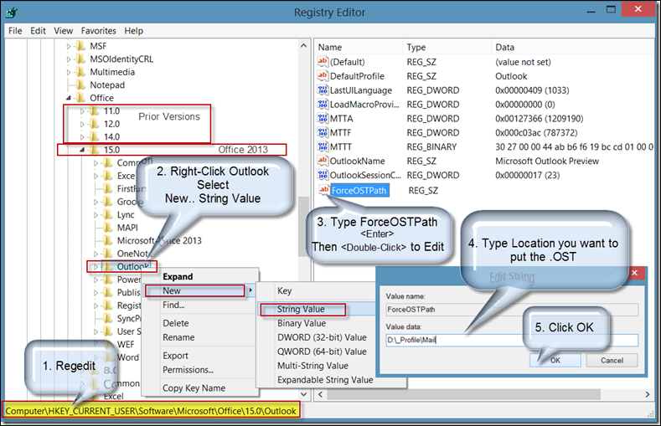
Task: Choose String Value in the New submenu
Action: tap(317, 310)
